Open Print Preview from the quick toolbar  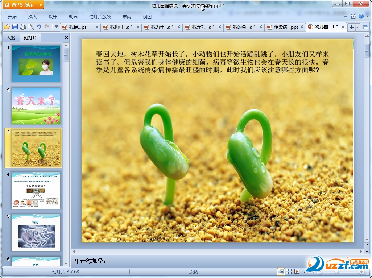pos(30,27)
